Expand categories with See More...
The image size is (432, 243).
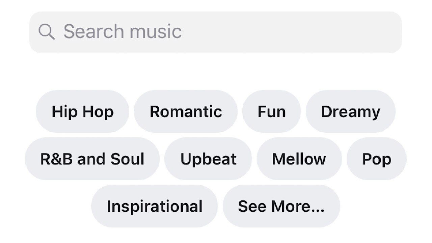point(281,206)
